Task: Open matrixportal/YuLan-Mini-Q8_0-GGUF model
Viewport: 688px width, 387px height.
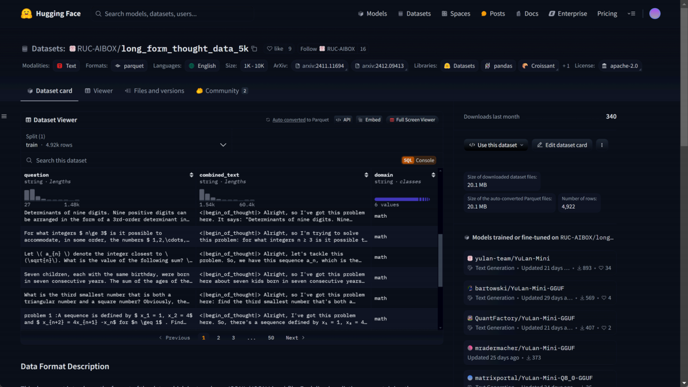Action: point(539,378)
